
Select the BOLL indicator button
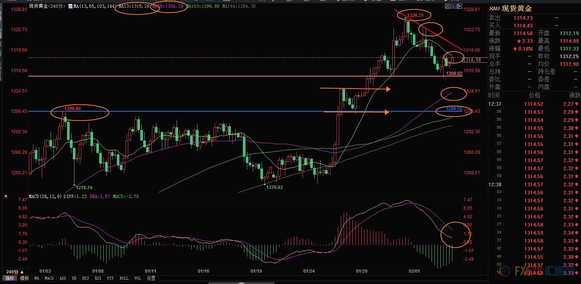click(x=124, y=278)
